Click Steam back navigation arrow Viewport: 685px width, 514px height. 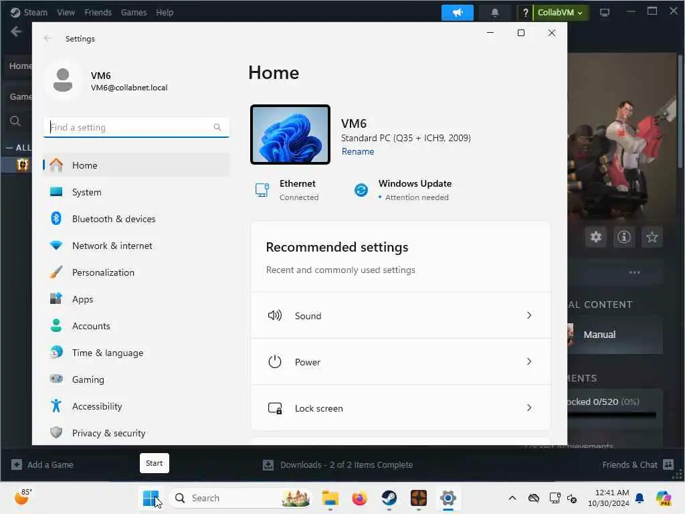(x=16, y=31)
